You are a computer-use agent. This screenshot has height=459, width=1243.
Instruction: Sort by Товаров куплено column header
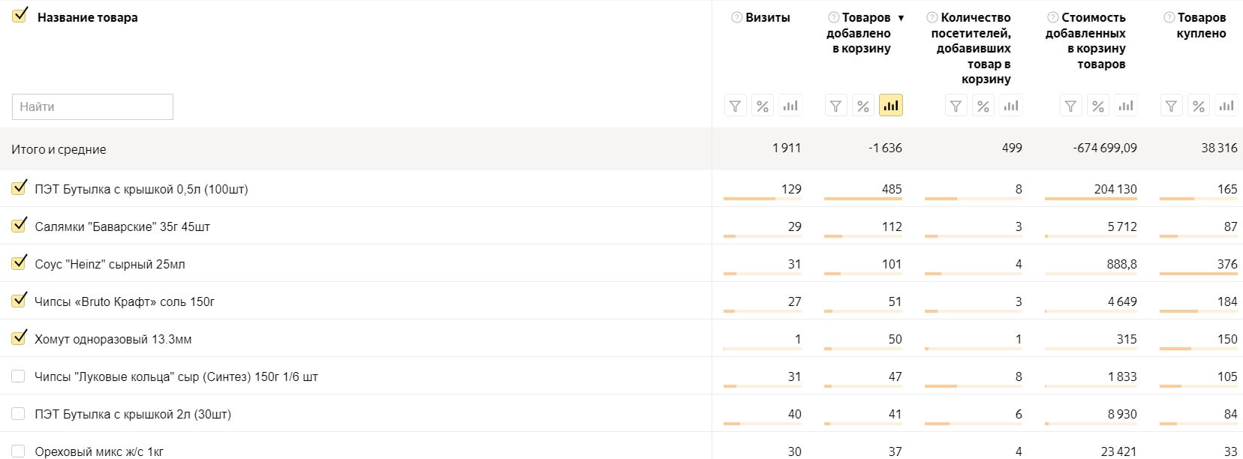point(1201,25)
